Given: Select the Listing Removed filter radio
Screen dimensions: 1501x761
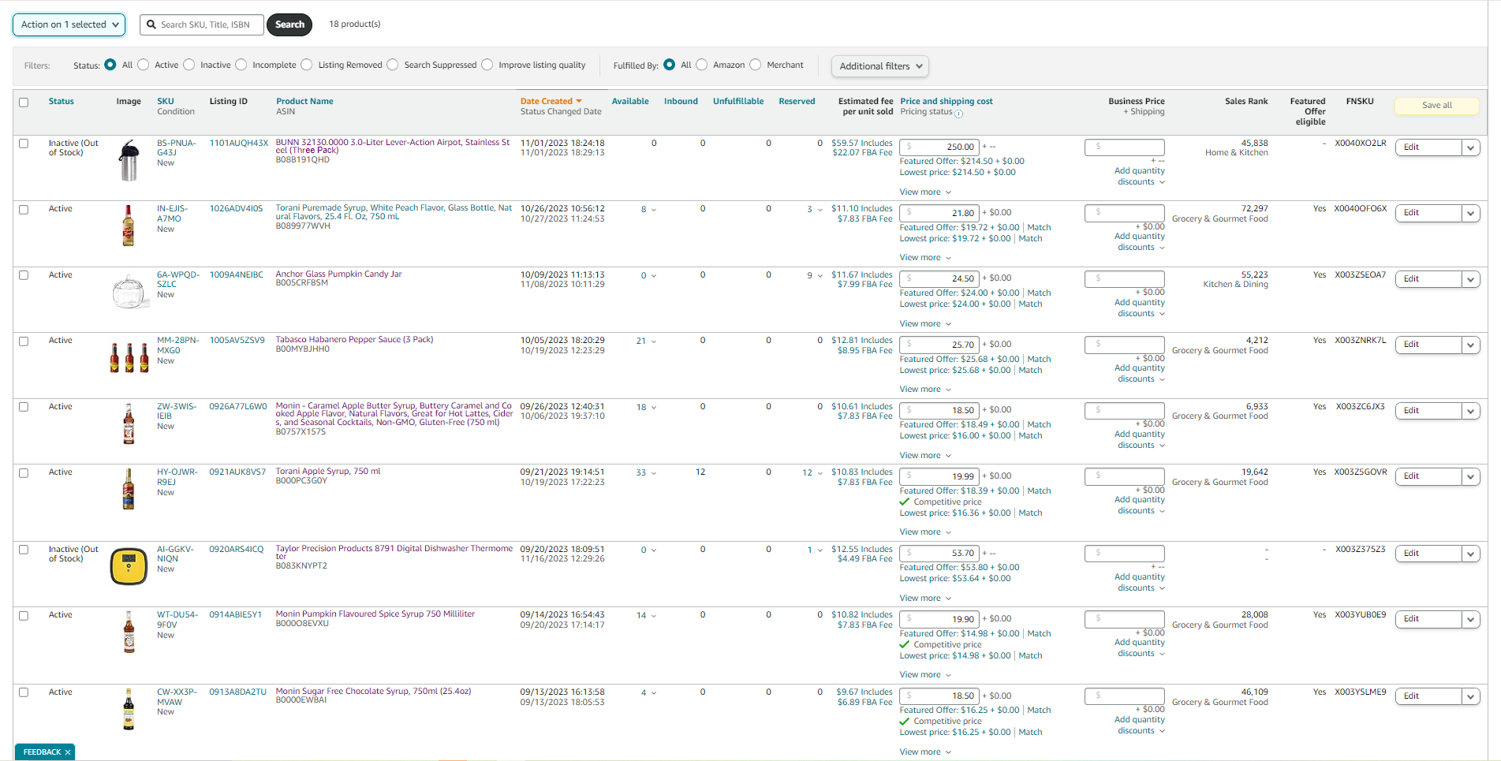Looking at the screenshot, I should pyautogui.click(x=307, y=65).
